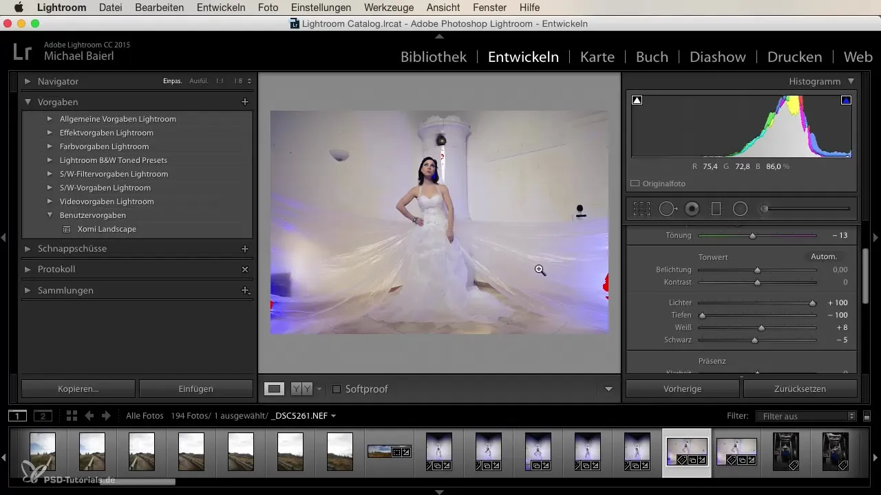Expand Allgemeine Vorgaben Lightroom folder
Viewport: 881px width, 495px height.
pos(50,119)
